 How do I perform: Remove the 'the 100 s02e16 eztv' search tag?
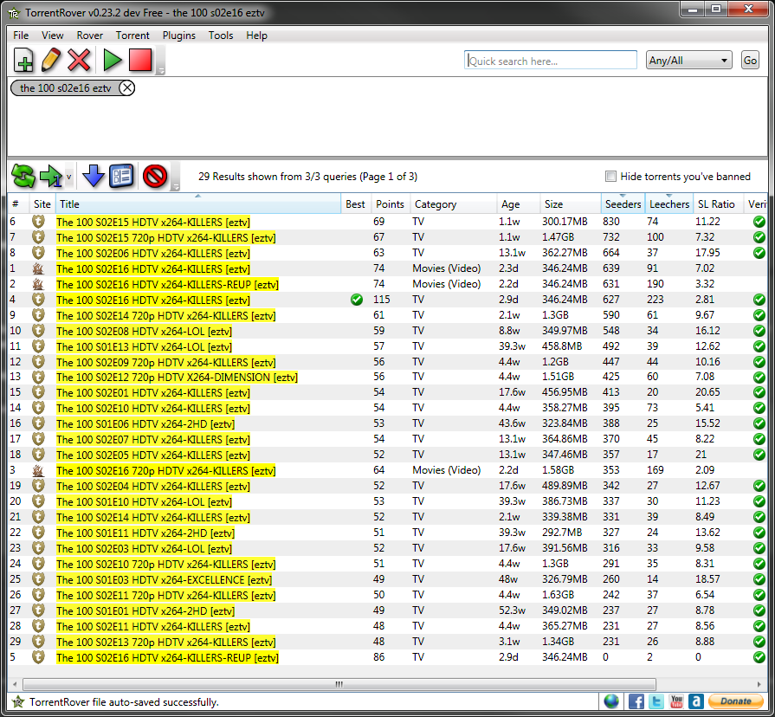(126, 87)
